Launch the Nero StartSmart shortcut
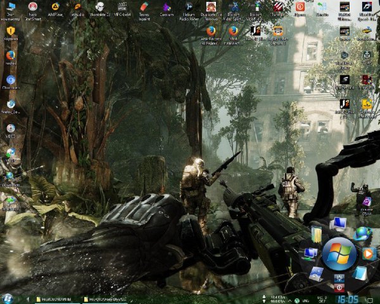 pyautogui.click(x=33, y=11)
